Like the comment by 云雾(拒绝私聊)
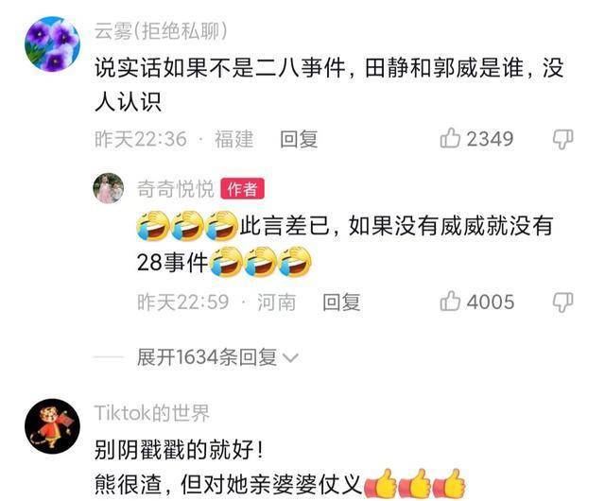The height and width of the screenshot is (501, 605). (450, 138)
